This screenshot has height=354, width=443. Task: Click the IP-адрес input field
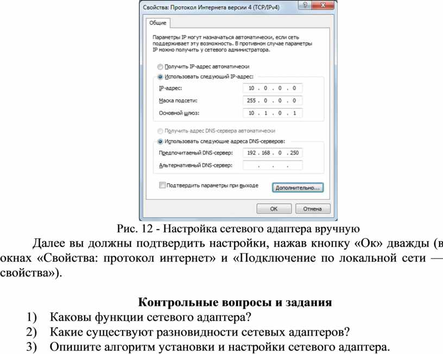click(x=273, y=88)
